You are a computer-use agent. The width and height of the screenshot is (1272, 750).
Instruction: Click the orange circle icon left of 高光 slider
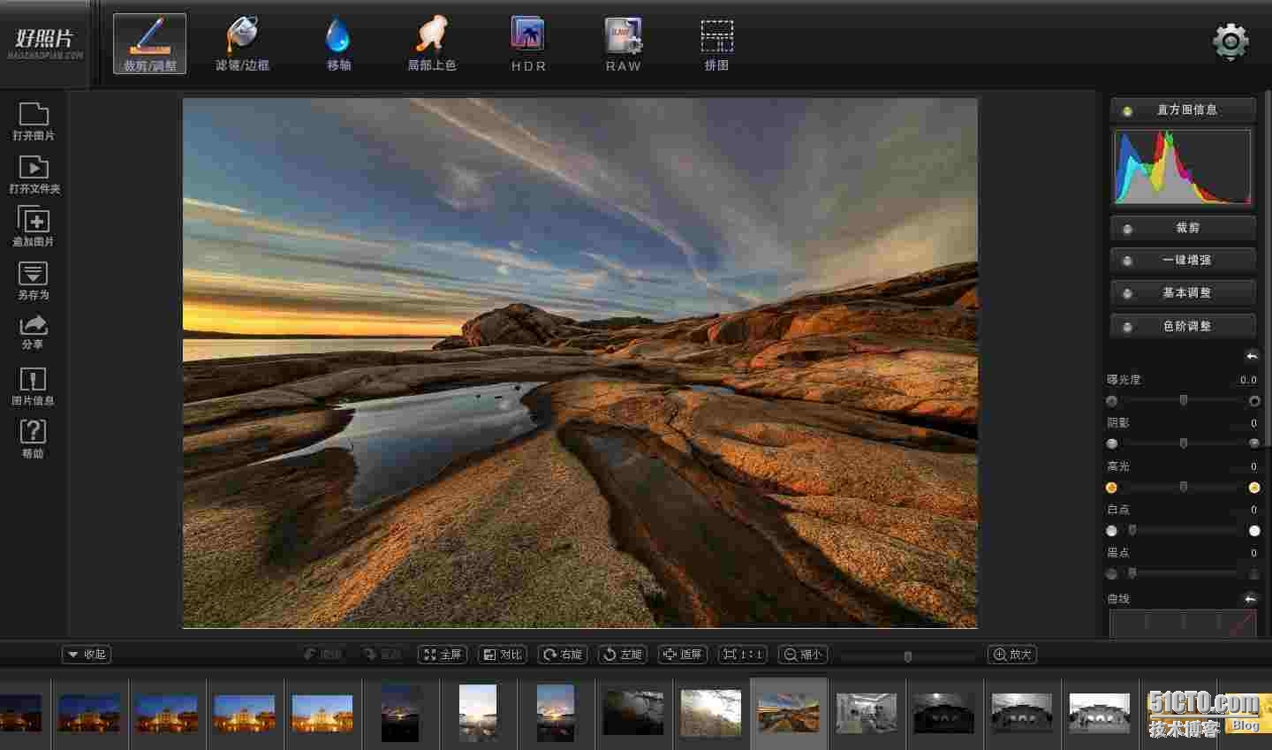click(1111, 488)
